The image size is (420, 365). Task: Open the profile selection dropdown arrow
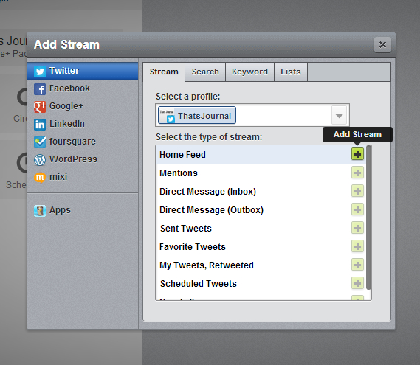(339, 115)
